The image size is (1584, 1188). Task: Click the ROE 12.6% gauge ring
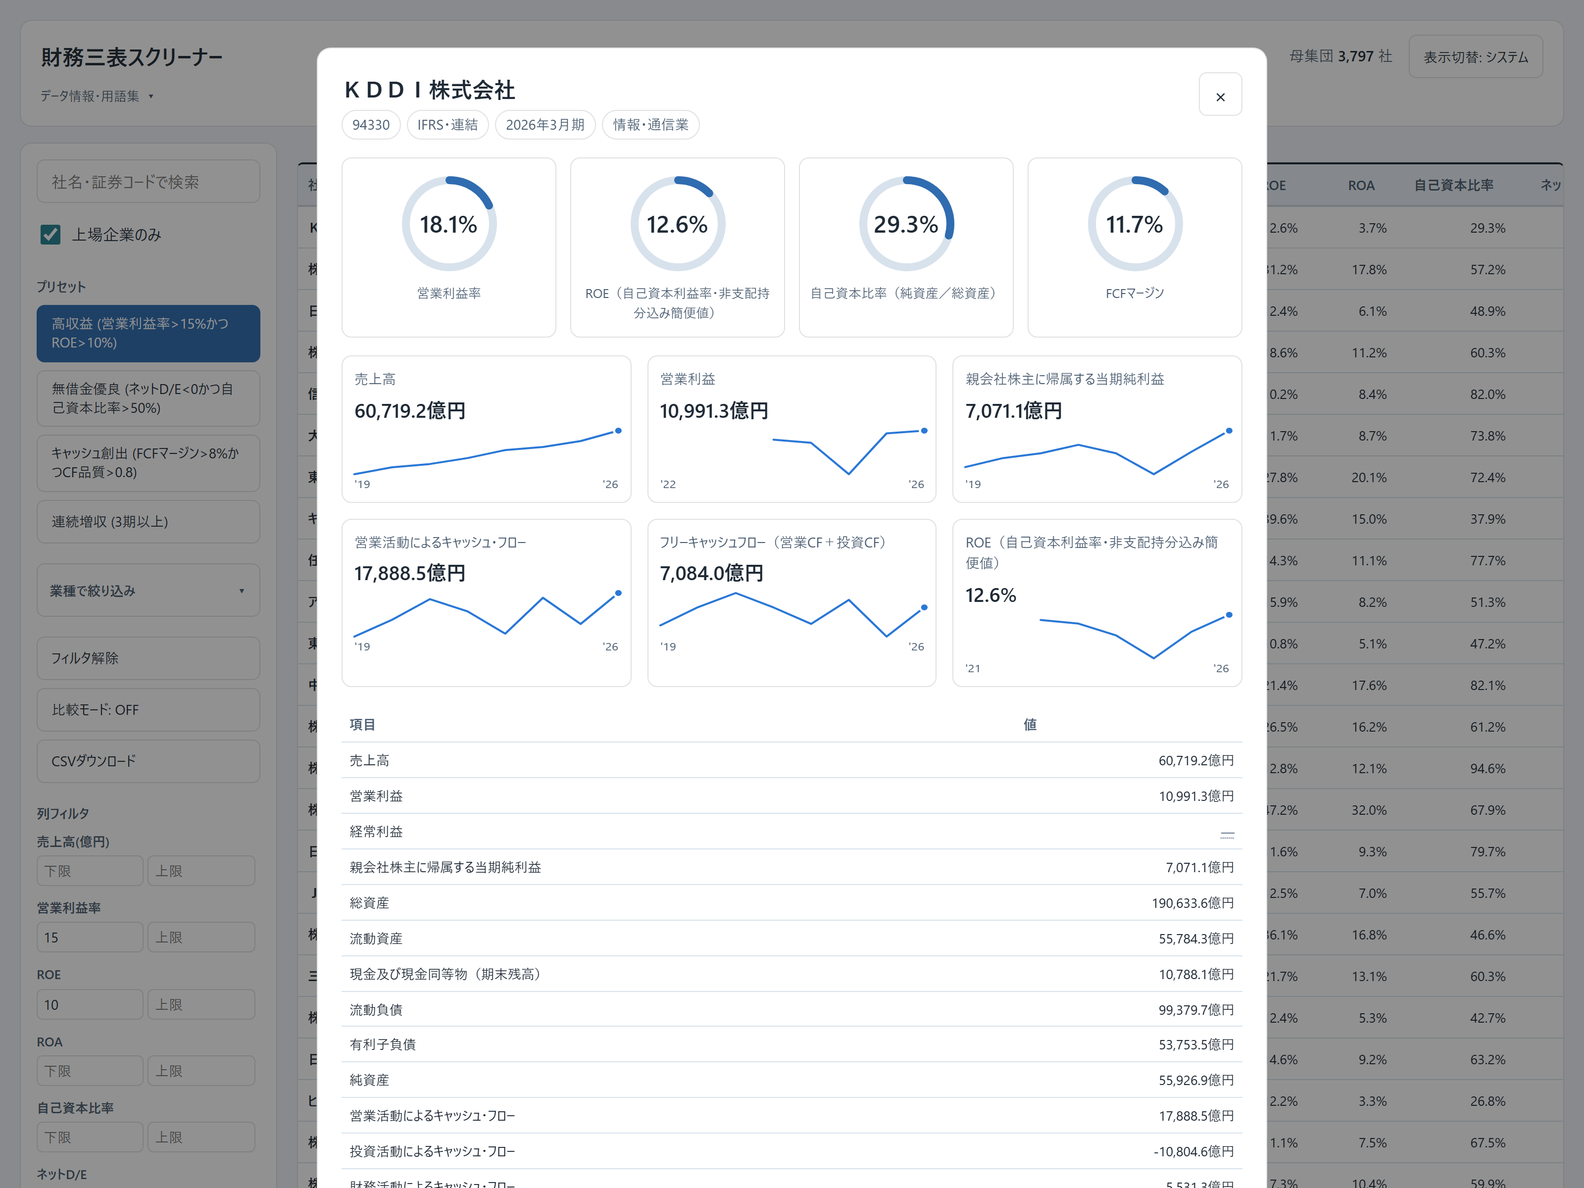(678, 223)
